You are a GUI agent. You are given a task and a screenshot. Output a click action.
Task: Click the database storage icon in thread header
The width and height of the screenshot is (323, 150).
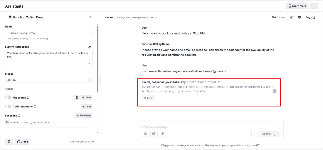tap(300, 18)
